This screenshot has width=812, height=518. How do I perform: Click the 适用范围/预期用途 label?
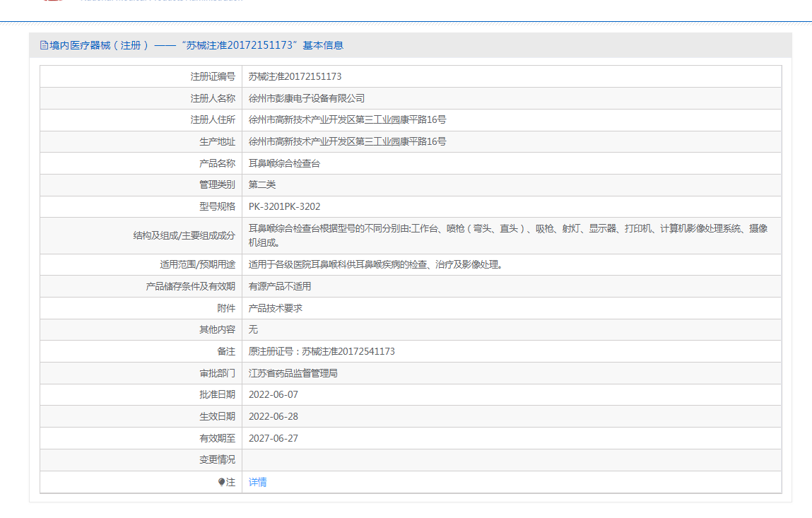tap(197, 265)
